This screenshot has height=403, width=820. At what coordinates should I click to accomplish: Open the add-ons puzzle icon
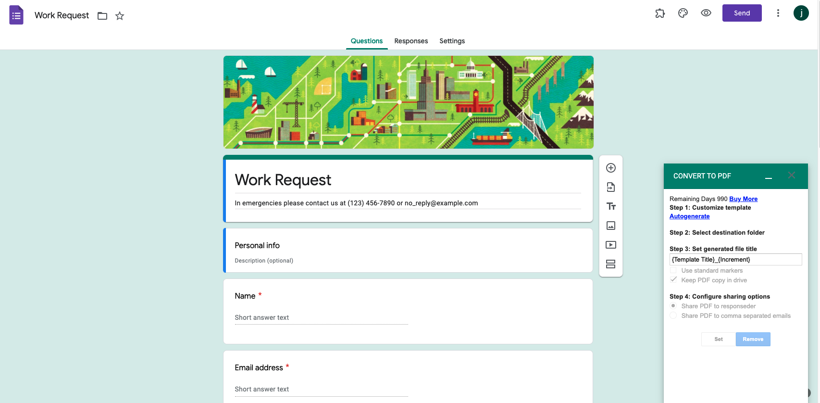click(x=660, y=13)
